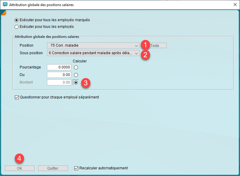The image size is (240, 176).
Task: Click the red number 4 callout badge
Action: pos(19,158)
